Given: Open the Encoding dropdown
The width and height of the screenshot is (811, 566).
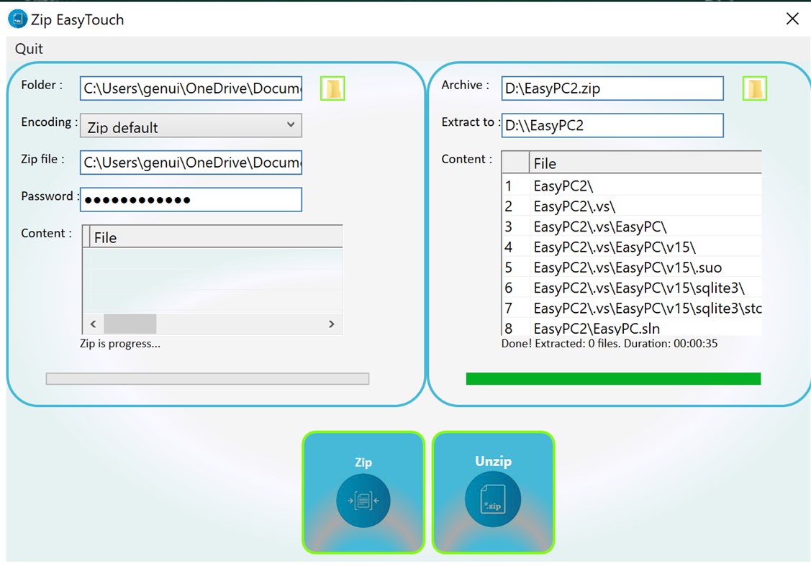Looking at the screenshot, I should (x=293, y=125).
